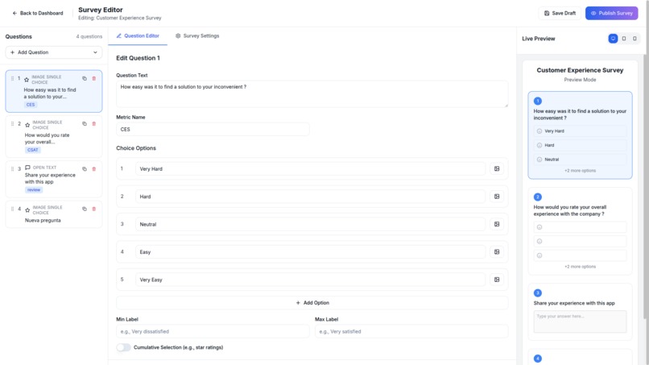Duplicate question 3 using copy icon
649x365 pixels.
85,169
